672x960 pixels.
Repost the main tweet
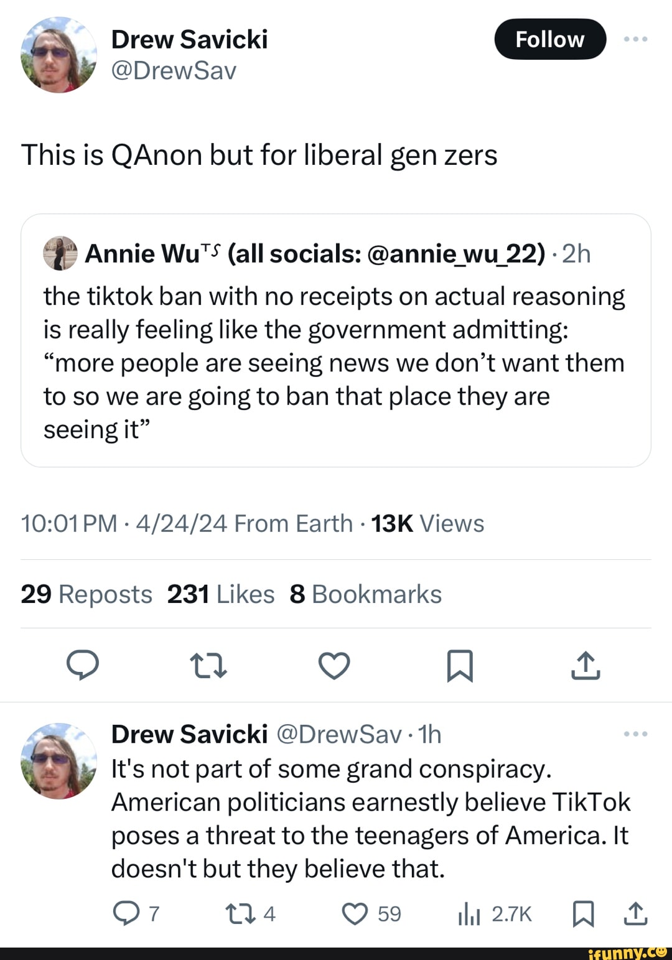pyautogui.click(x=208, y=665)
